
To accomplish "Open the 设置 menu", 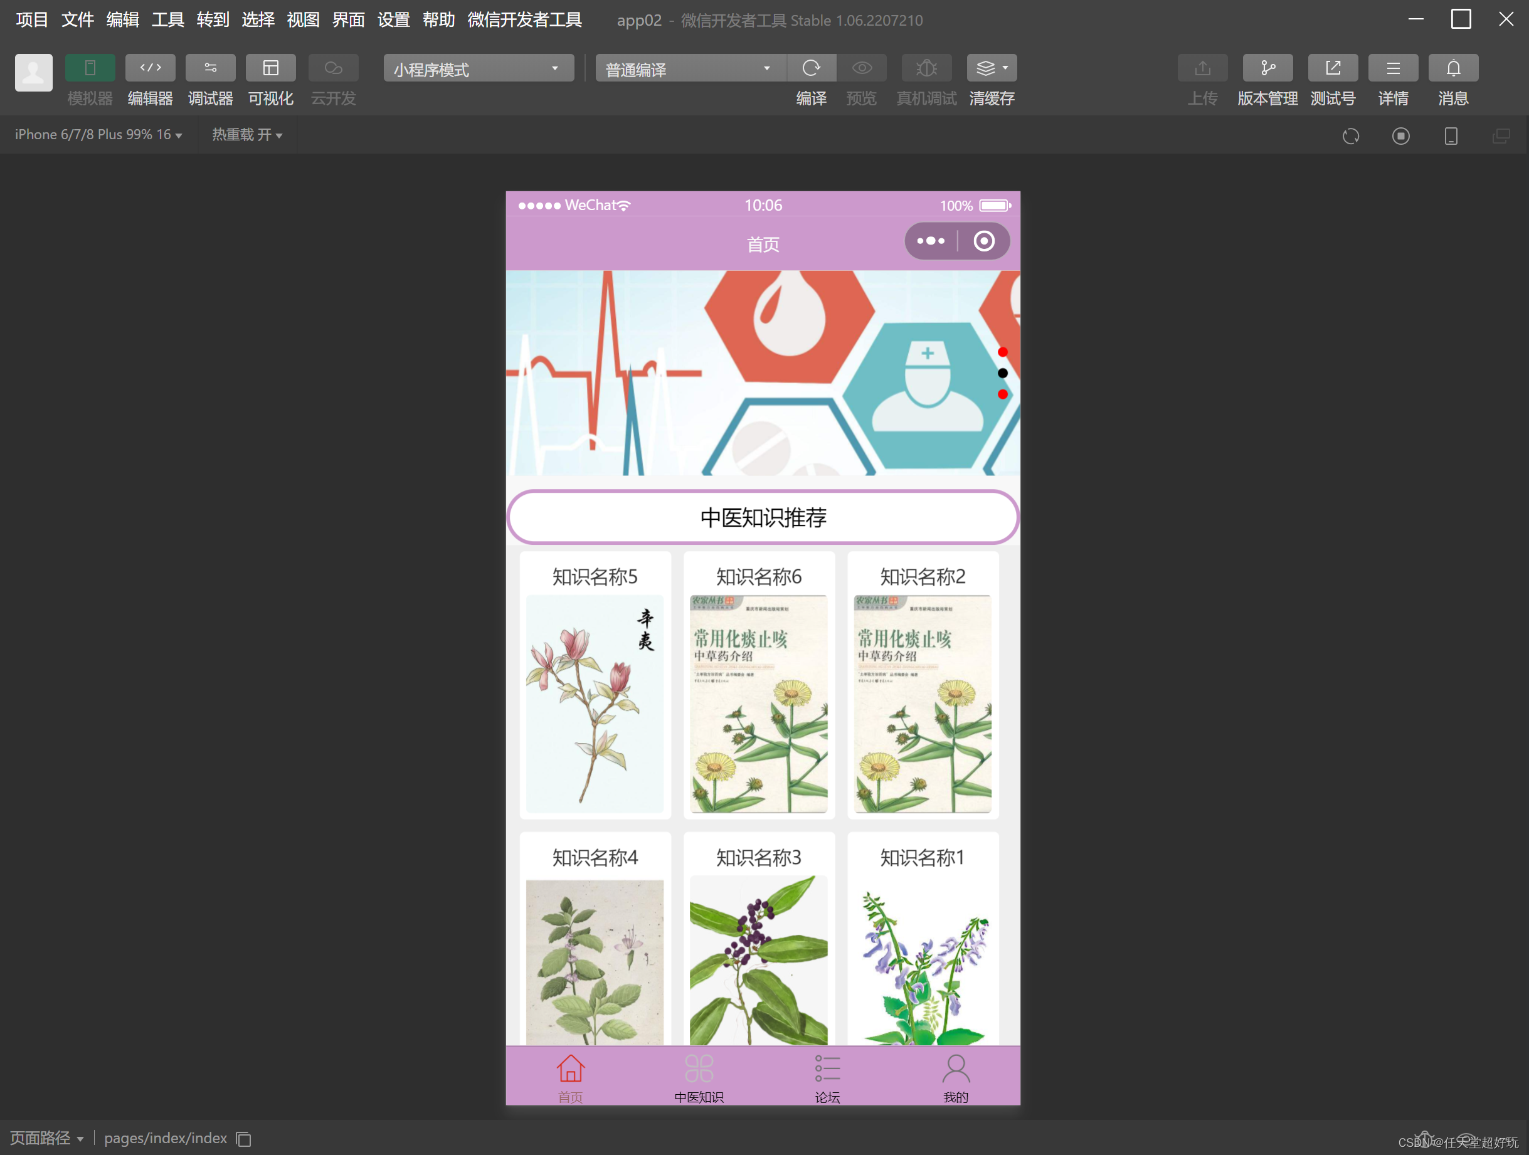I will [393, 20].
